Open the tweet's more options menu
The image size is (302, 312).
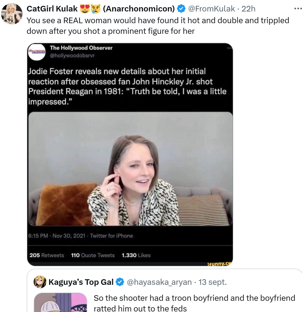pos(298,9)
